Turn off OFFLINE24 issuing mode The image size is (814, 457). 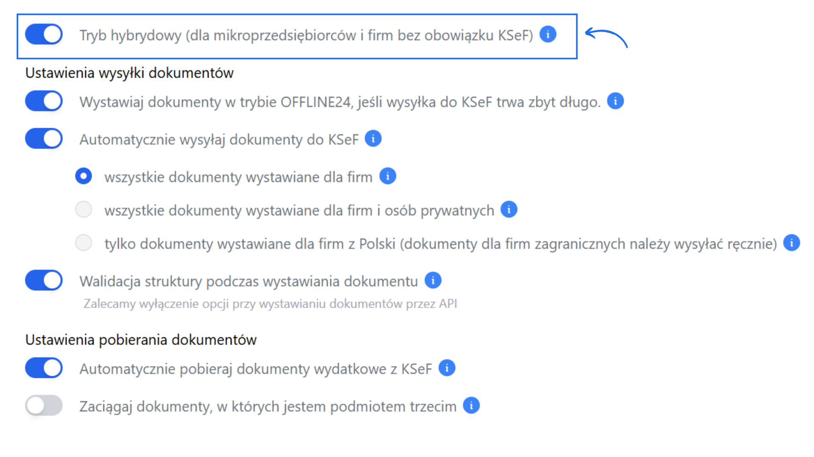pos(43,101)
